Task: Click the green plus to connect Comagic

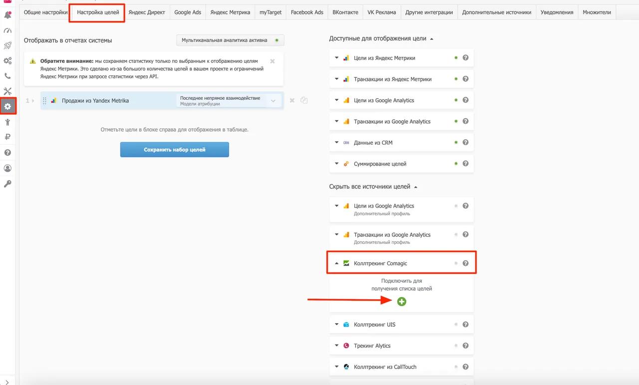Action: pos(402,302)
